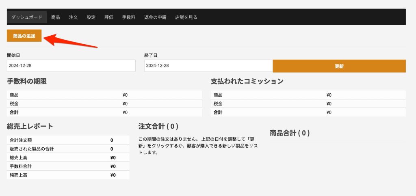Click the 手数料の期限 section heading

[27, 81]
